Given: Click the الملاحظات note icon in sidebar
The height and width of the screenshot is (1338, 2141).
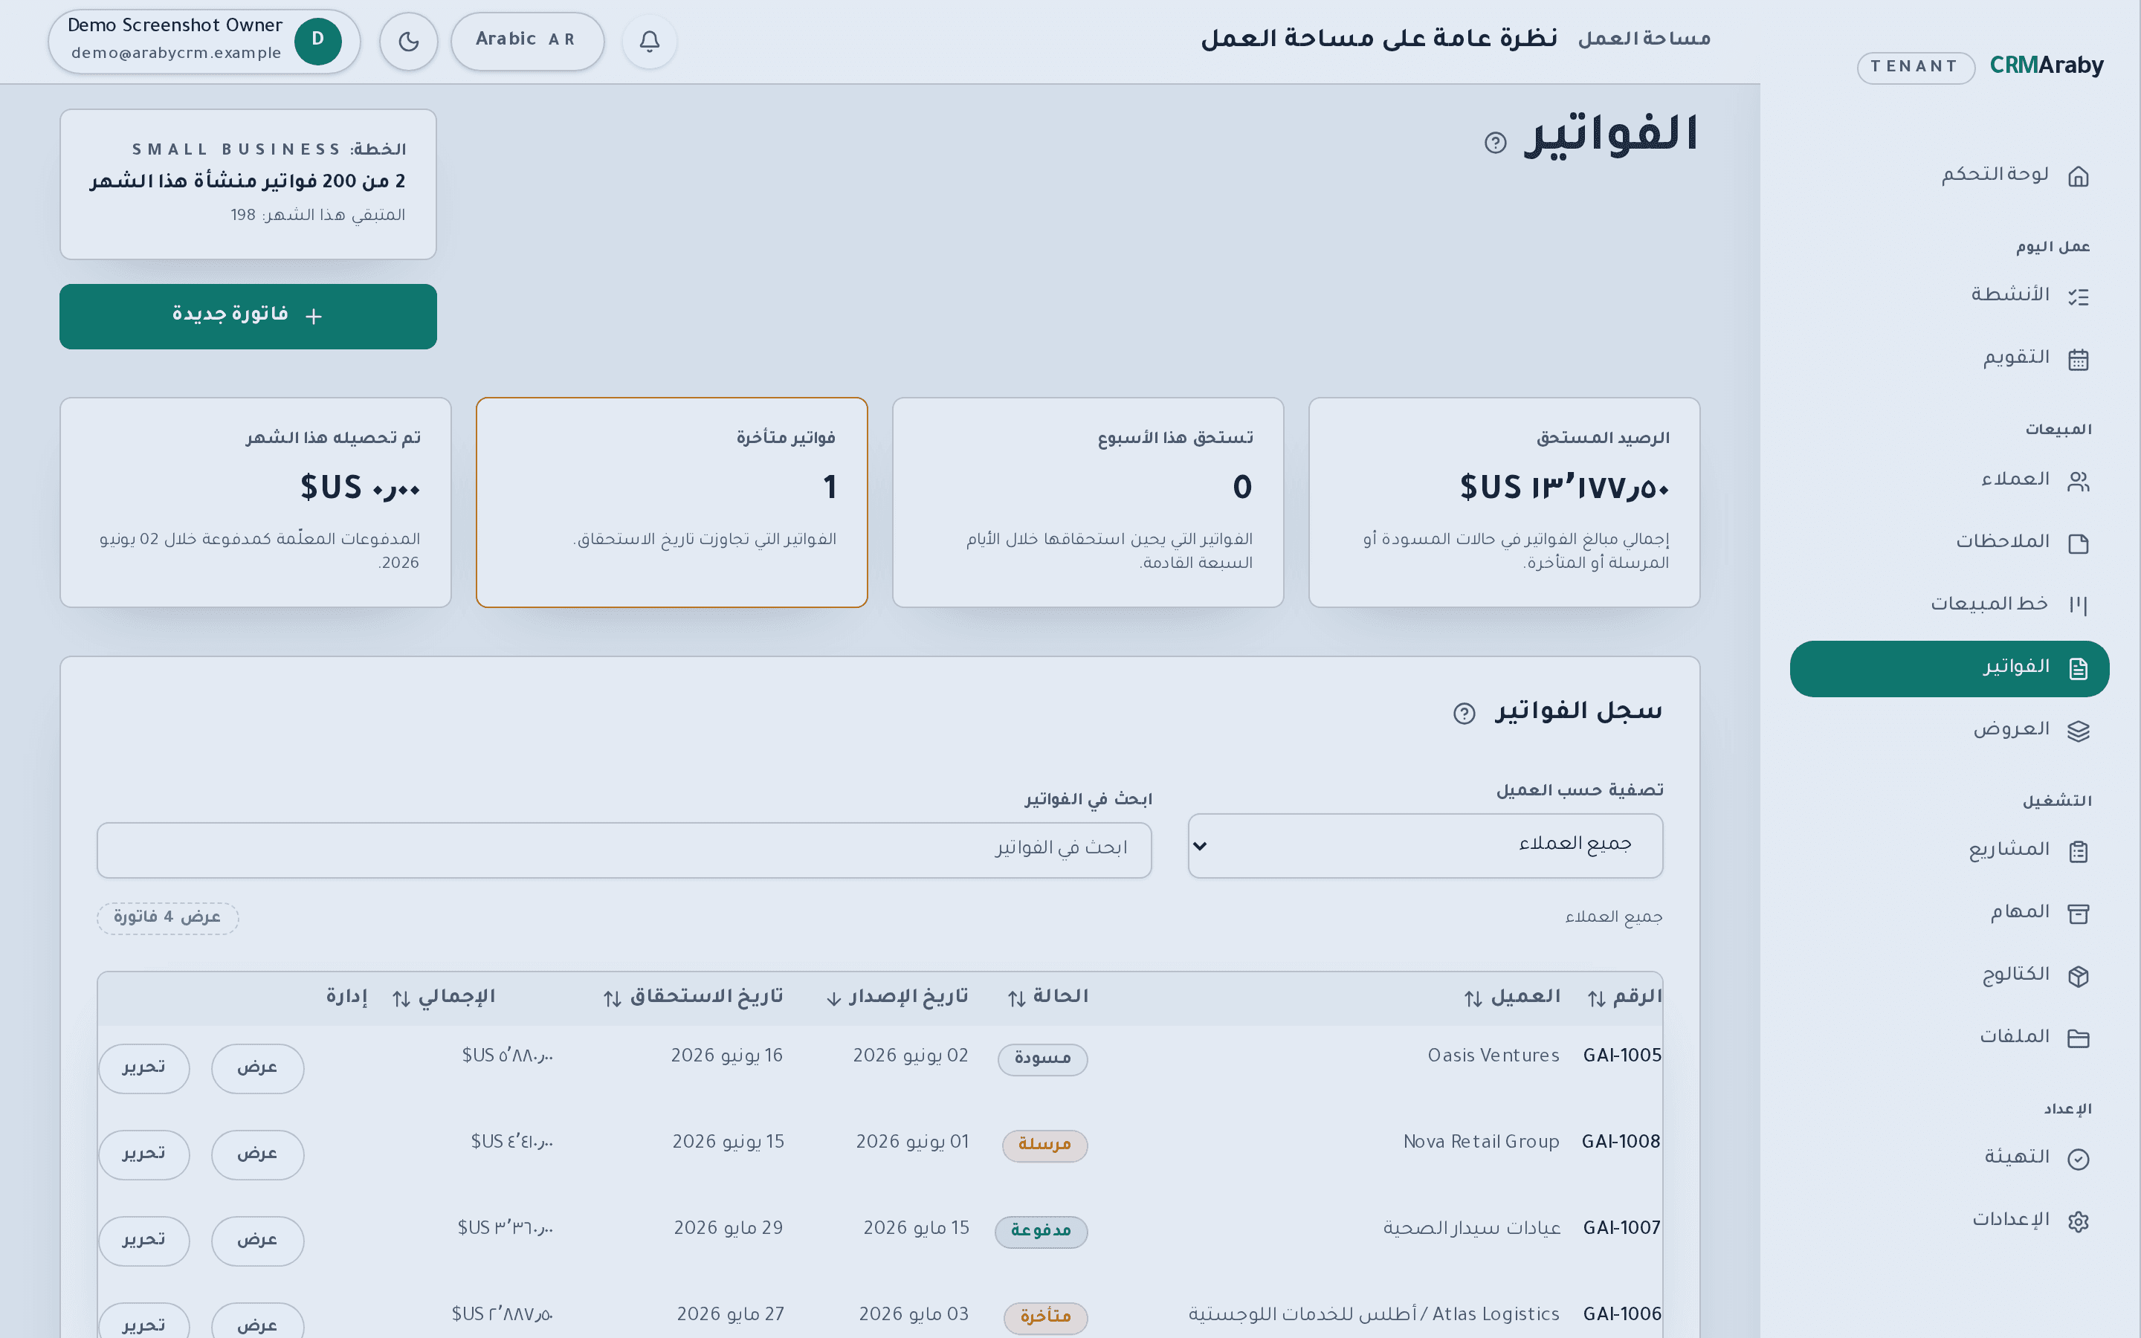Looking at the screenshot, I should click(x=2079, y=543).
